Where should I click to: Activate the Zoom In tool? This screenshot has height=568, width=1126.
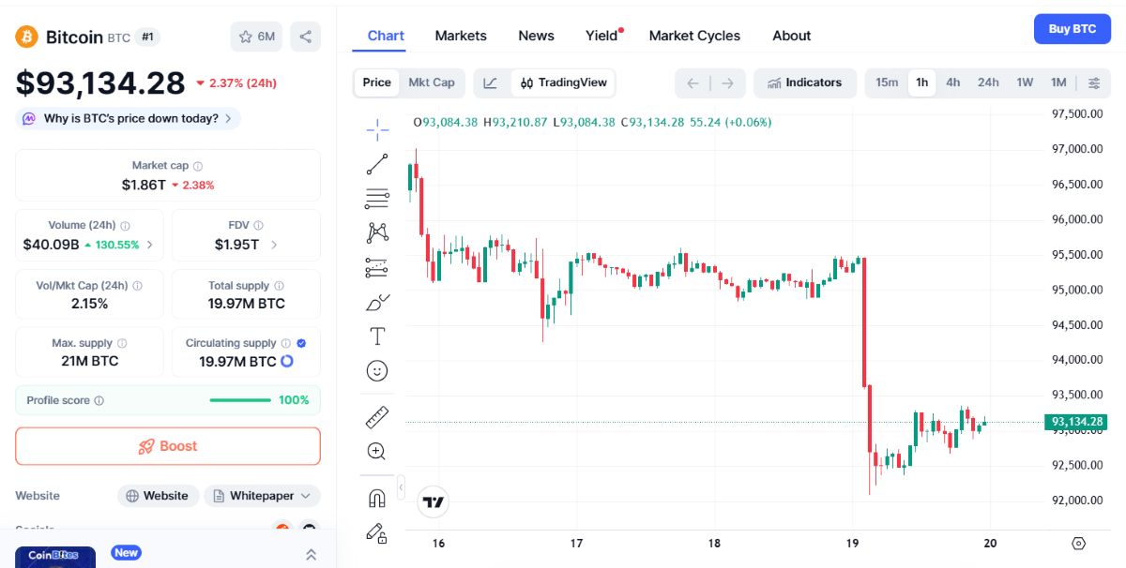[x=376, y=451]
